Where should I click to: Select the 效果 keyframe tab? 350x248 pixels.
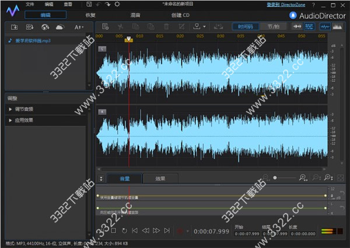160,179
